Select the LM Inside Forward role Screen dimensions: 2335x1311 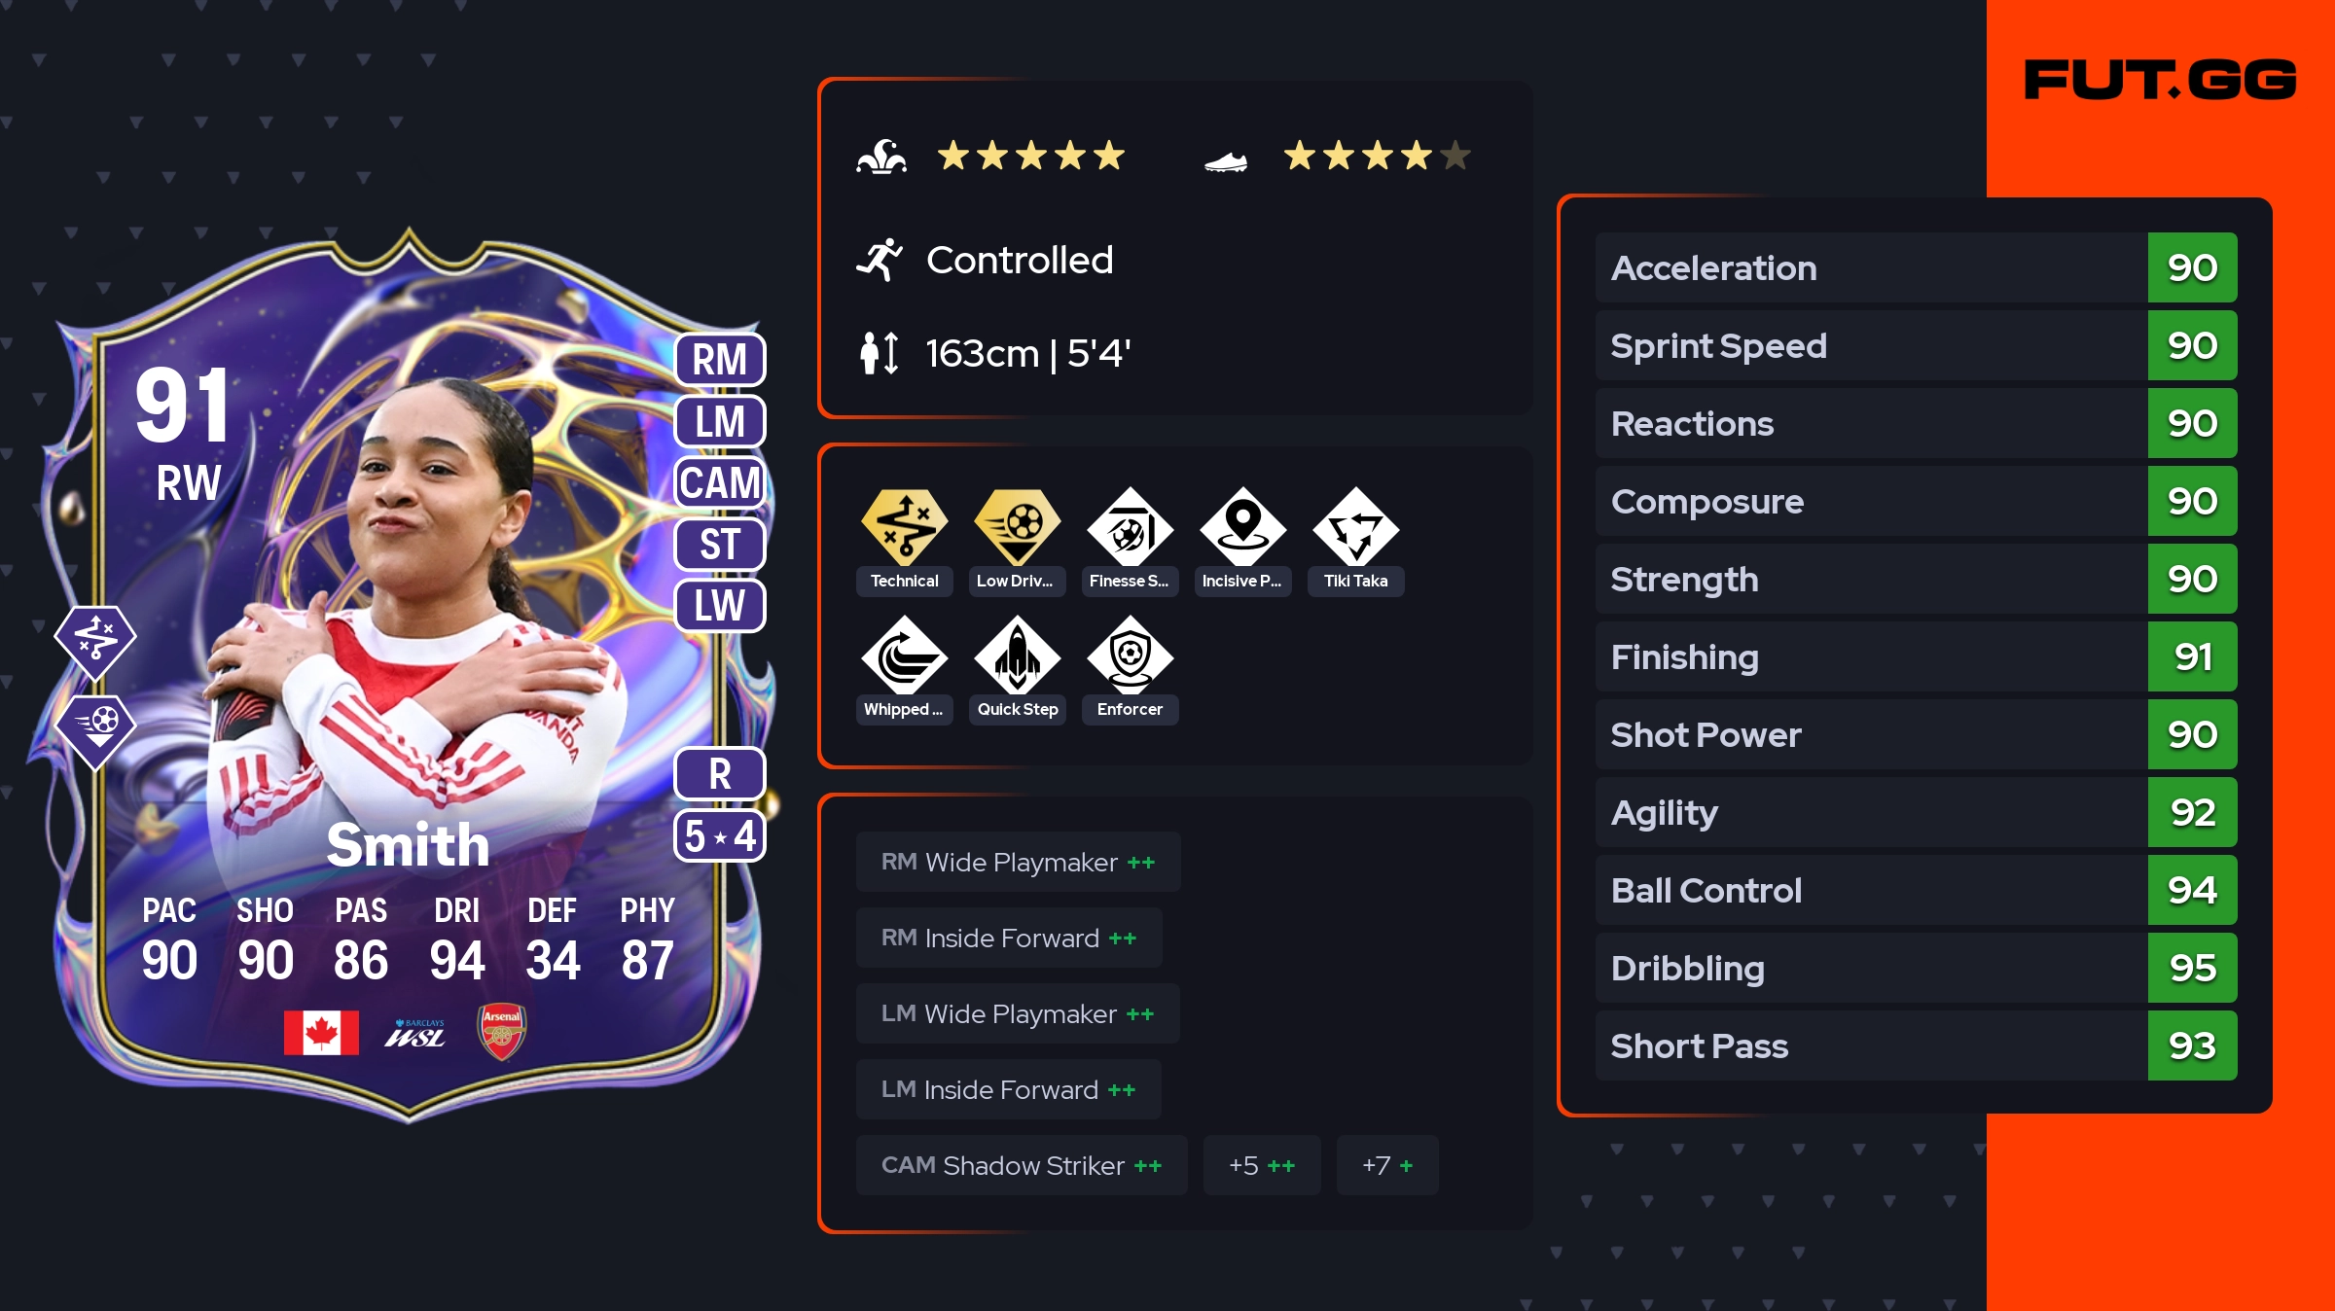(x=1008, y=1089)
